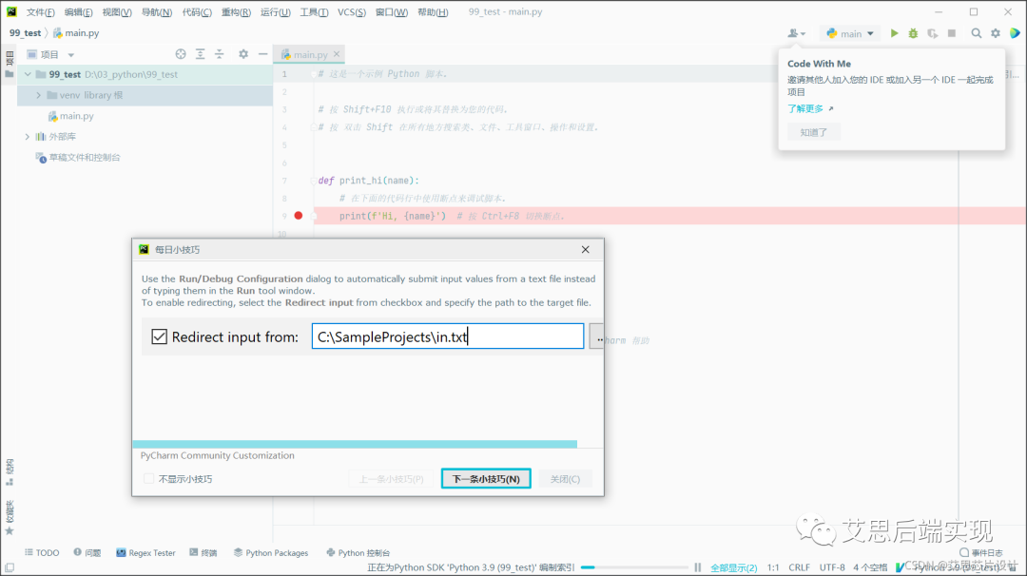
Task: Click the green Debug bug icon
Action: point(913,33)
